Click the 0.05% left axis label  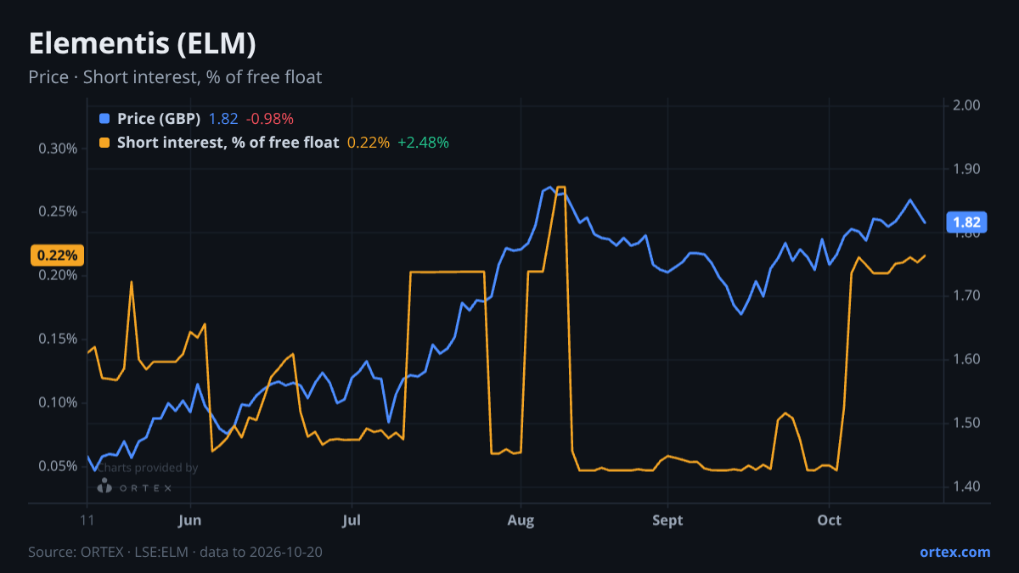(x=58, y=466)
